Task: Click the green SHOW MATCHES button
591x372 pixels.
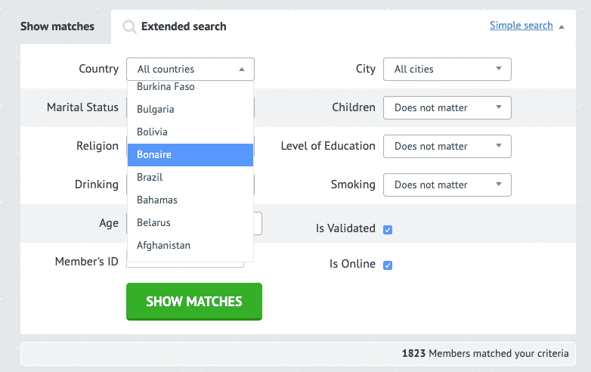Action: (x=194, y=302)
